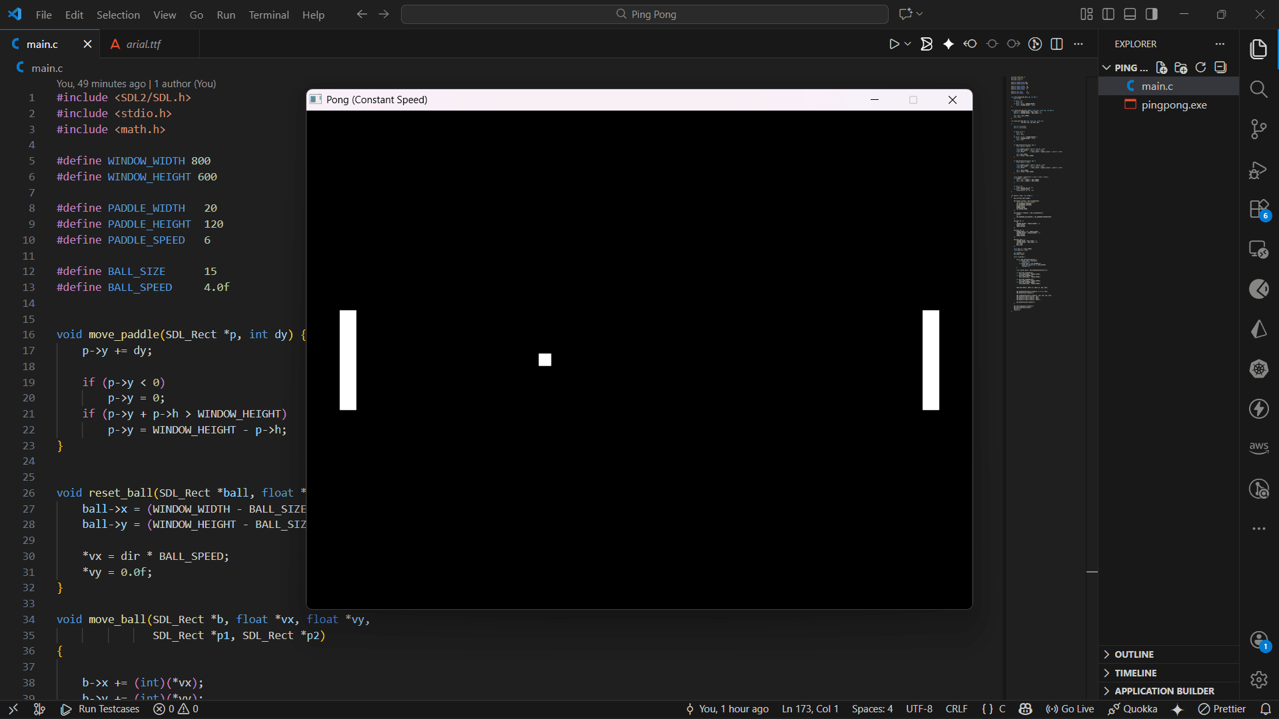Open the Terminal menu

tap(268, 15)
